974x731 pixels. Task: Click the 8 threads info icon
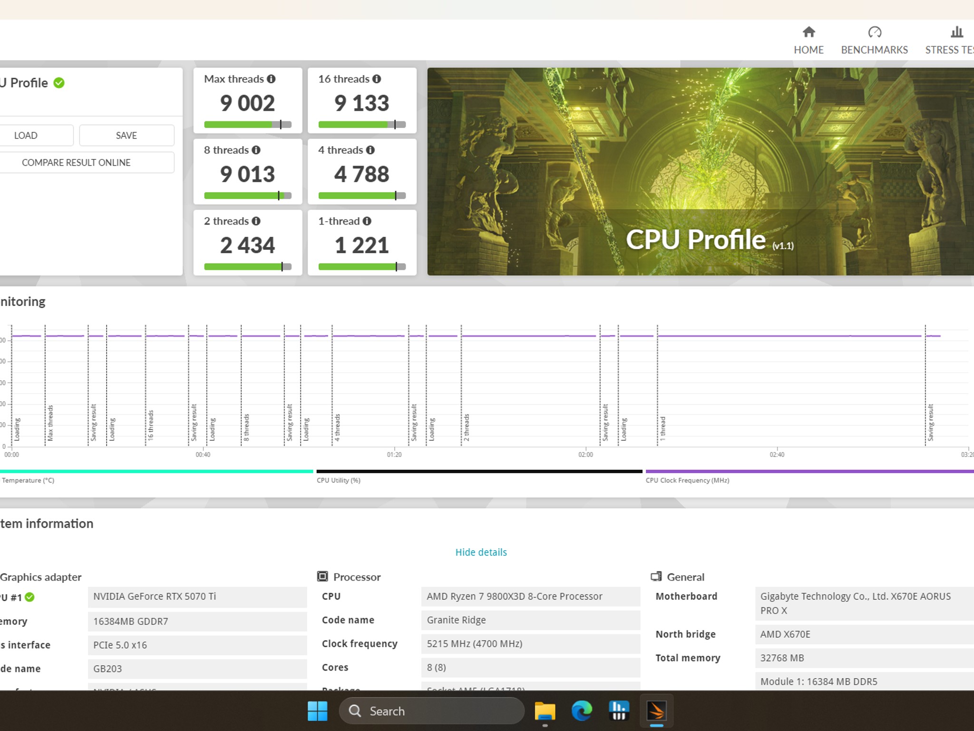point(256,150)
